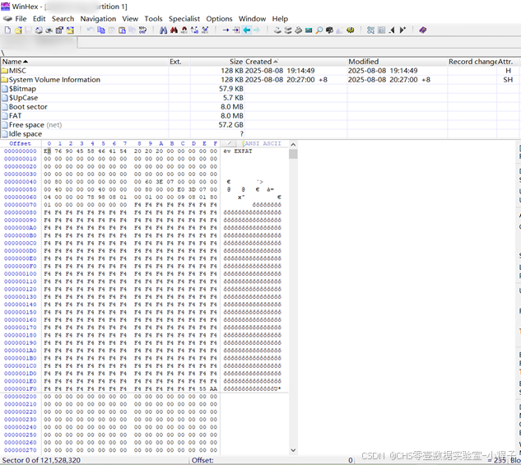Select the $Bitmap file entry
This screenshot has width=521, height=465.
pos(260,89)
